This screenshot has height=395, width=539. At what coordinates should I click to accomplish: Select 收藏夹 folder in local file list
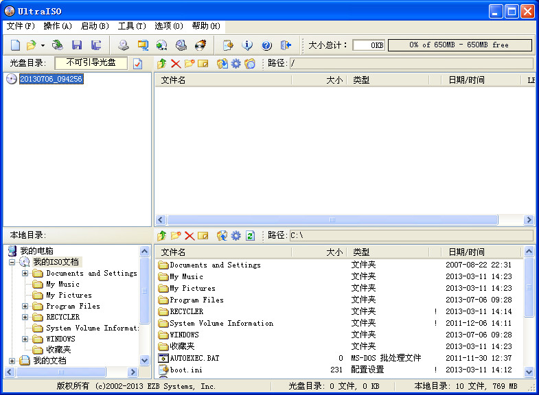[182, 346]
